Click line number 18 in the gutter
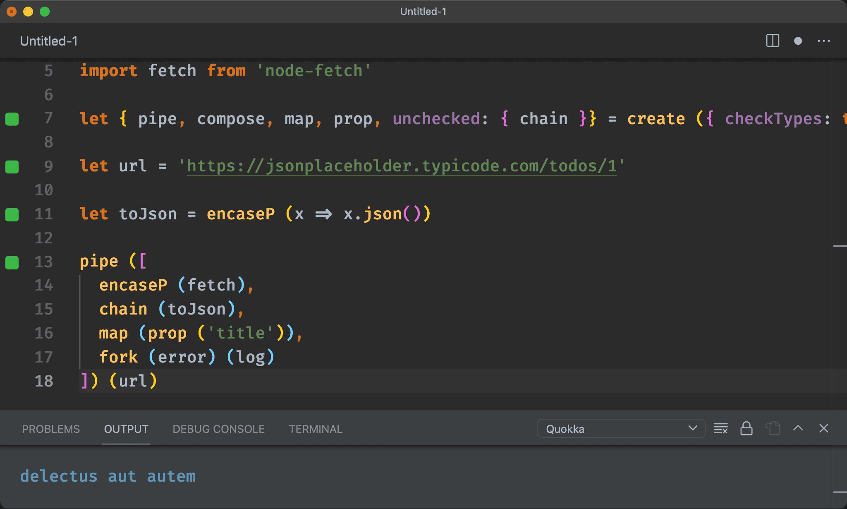This screenshot has height=509, width=847. (x=44, y=381)
